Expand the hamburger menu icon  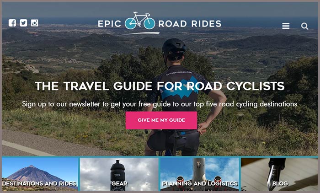coord(286,26)
